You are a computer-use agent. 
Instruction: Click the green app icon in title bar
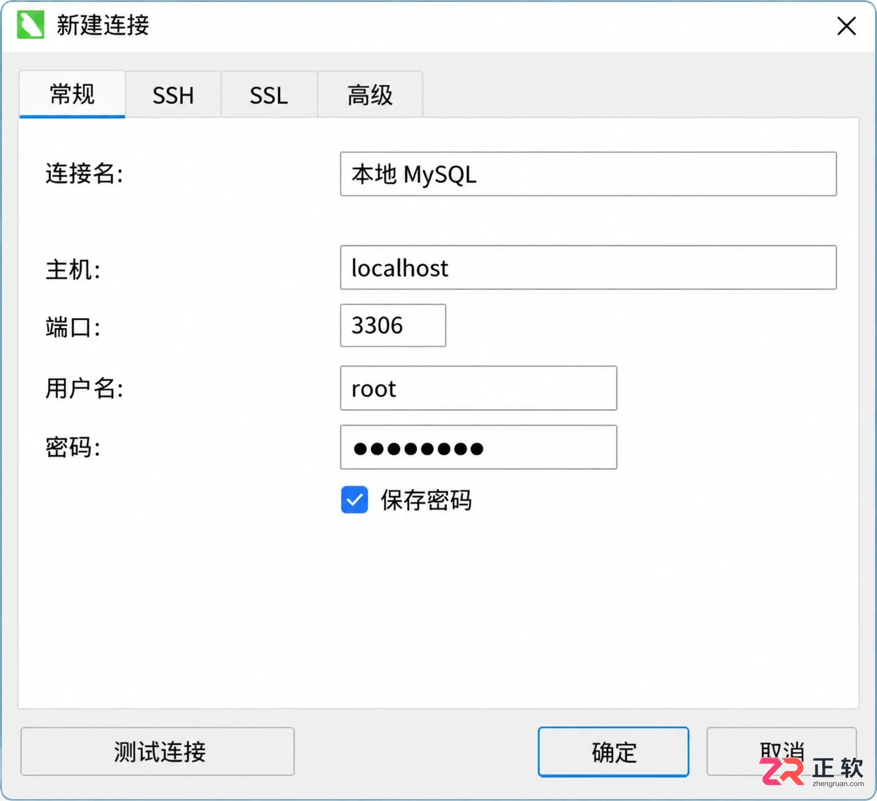[30, 25]
